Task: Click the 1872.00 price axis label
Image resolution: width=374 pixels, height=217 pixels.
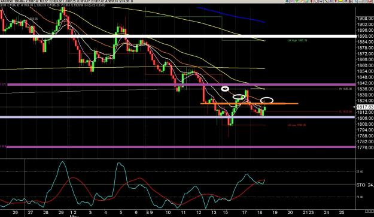Action: point(365,54)
